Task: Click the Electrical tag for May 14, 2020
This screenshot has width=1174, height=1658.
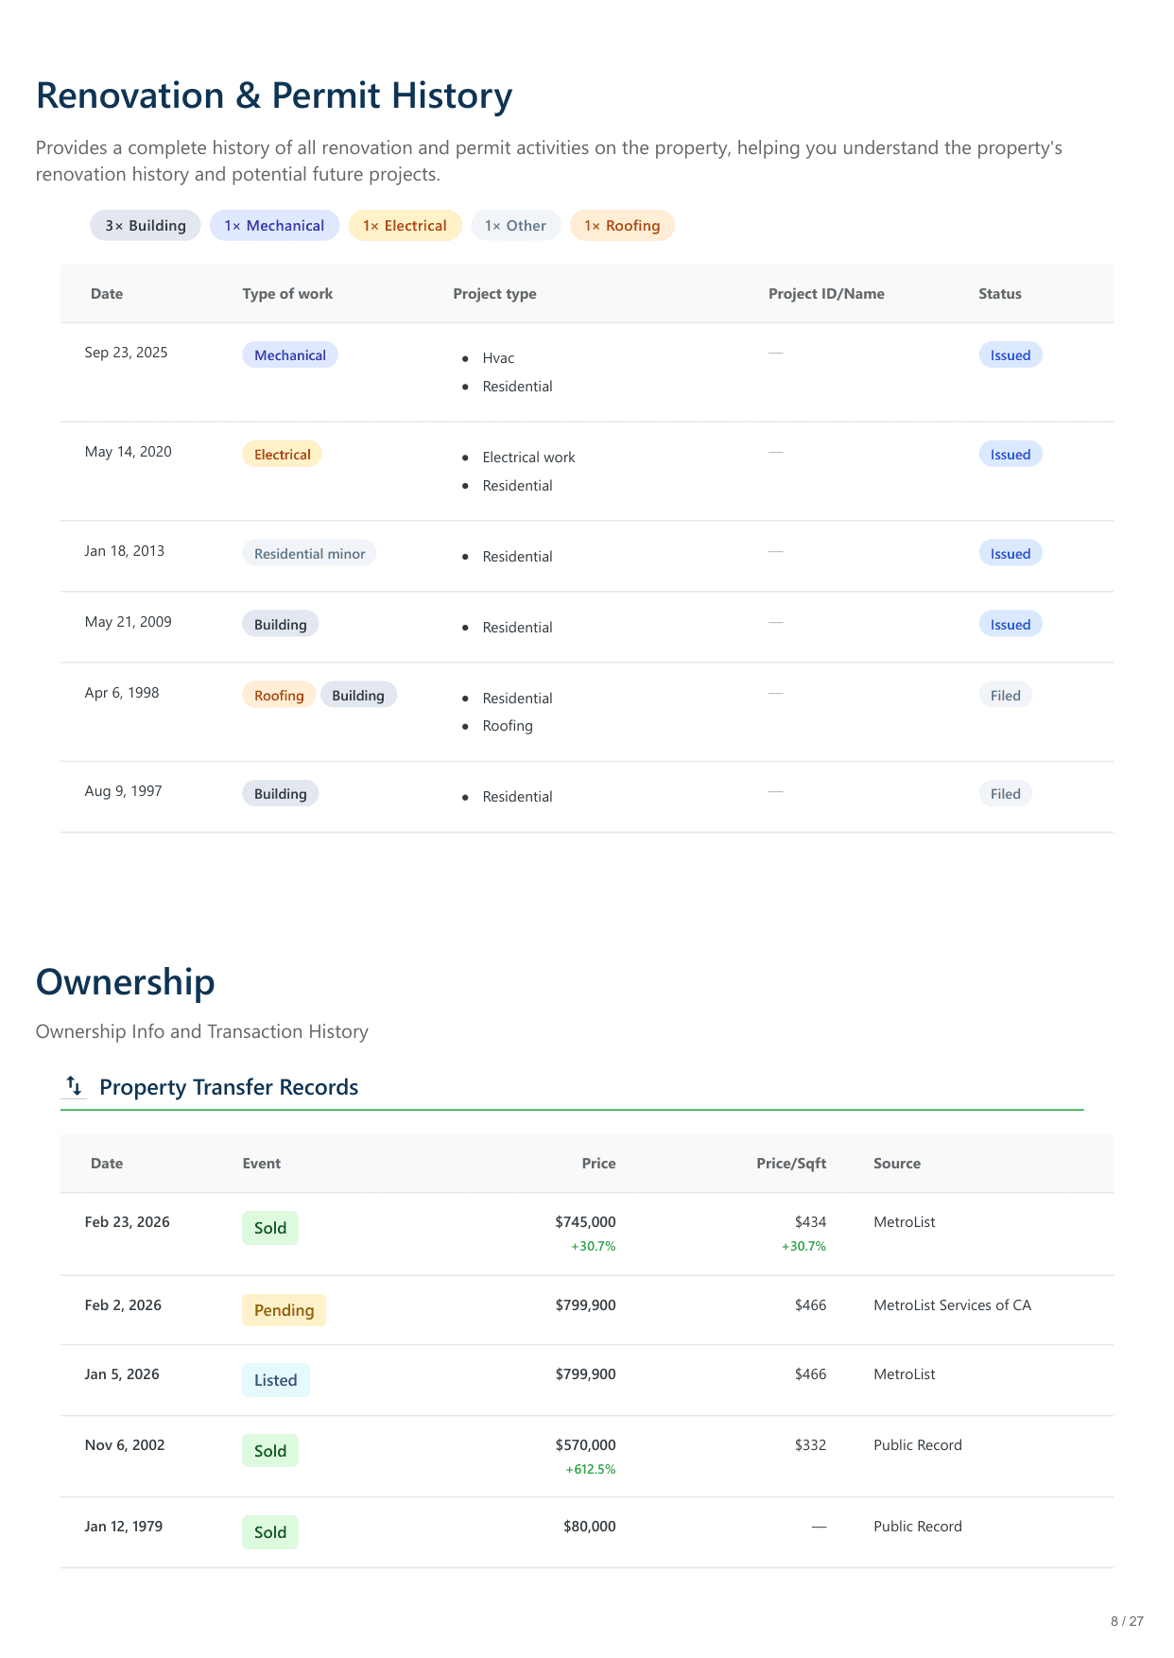Action: click(282, 454)
